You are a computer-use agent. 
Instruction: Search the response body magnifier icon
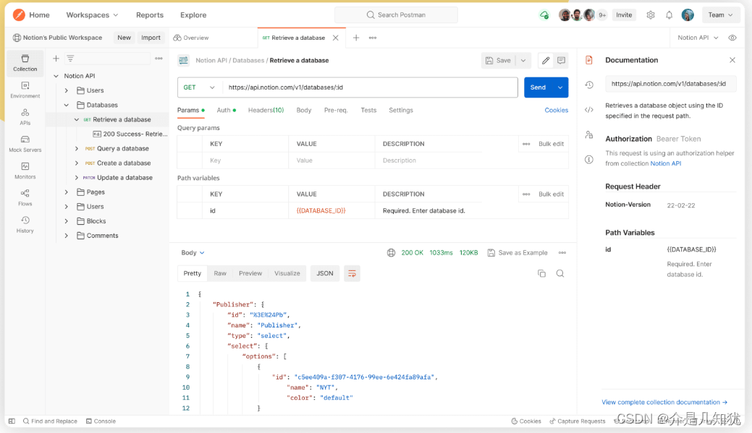pos(559,273)
